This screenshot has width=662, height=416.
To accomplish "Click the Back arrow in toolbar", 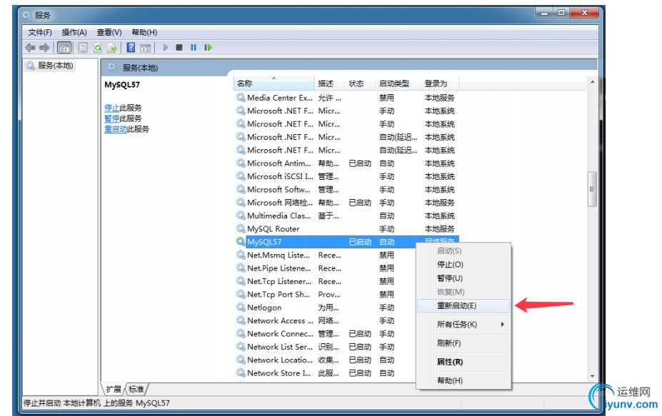I will click(30, 48).
